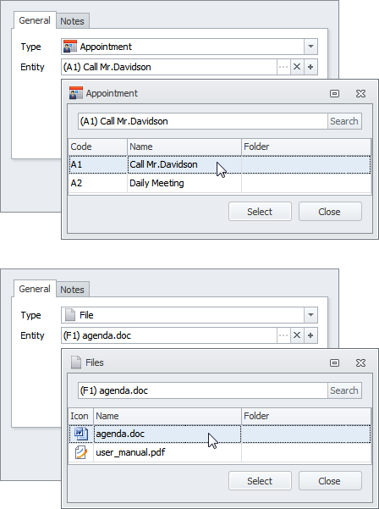The height and width of the screenshot is (509, 379).
Task: Expand the Type dropdown showing Appointment
Action: click(x=310, y=47)
